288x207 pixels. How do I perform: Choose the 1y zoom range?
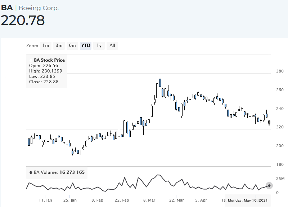point(99,45)
